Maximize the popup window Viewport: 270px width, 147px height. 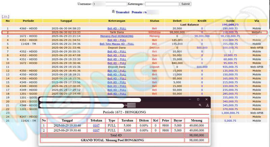point(198,99)
